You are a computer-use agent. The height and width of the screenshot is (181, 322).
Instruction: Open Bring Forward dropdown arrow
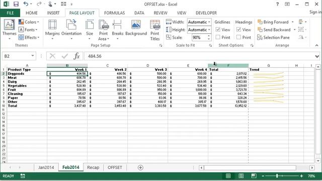[x=293, y=22]
